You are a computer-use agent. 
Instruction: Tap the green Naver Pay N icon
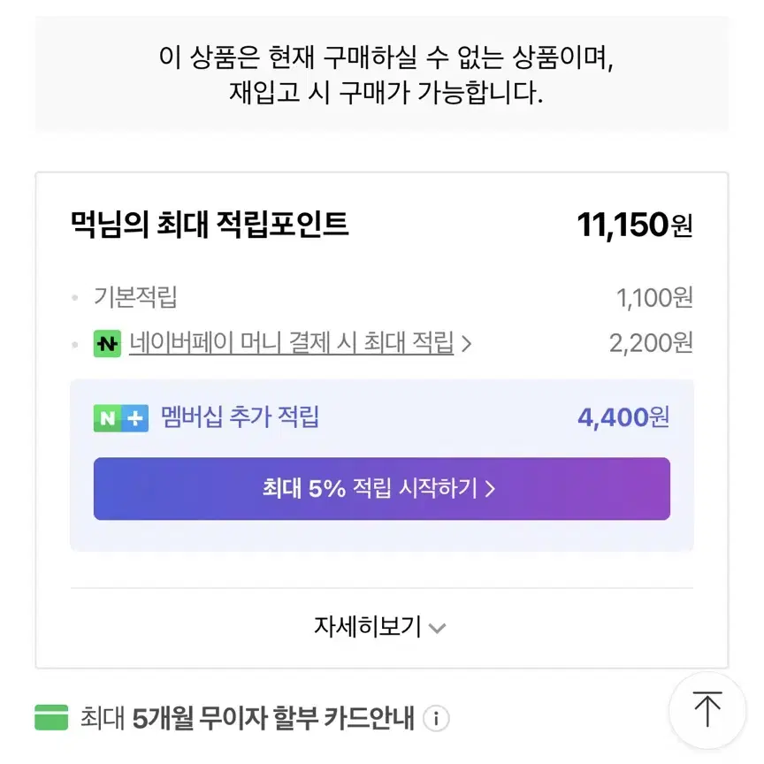coord(107,343)
